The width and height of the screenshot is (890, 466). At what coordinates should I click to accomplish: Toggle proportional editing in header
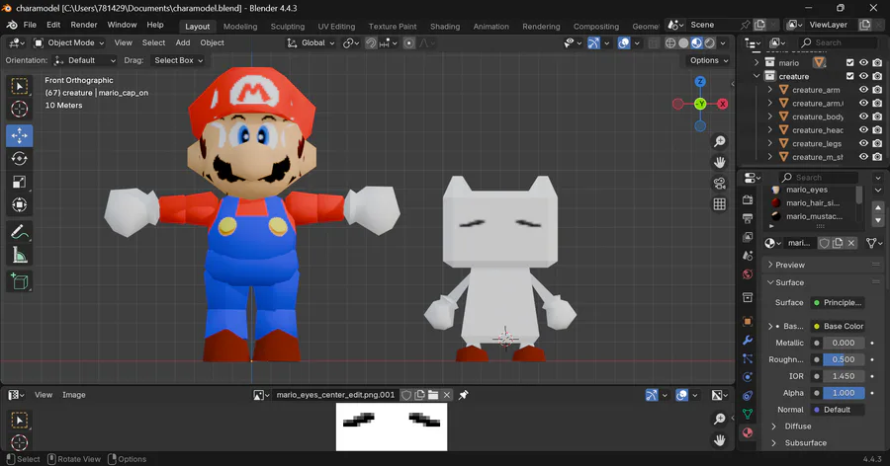point(408,43)
